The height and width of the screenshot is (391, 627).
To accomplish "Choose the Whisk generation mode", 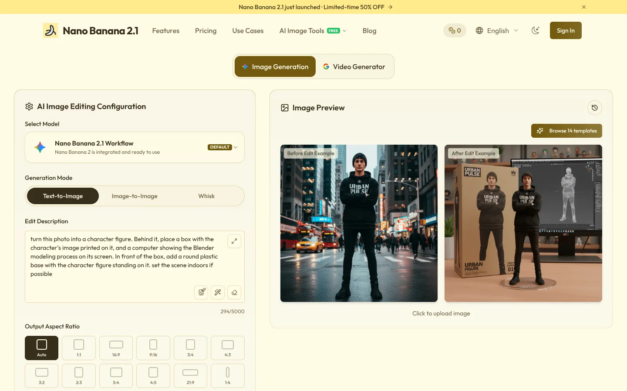I will (x=206, y=196).
